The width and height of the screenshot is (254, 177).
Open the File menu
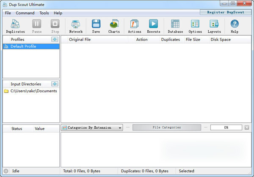8,13
